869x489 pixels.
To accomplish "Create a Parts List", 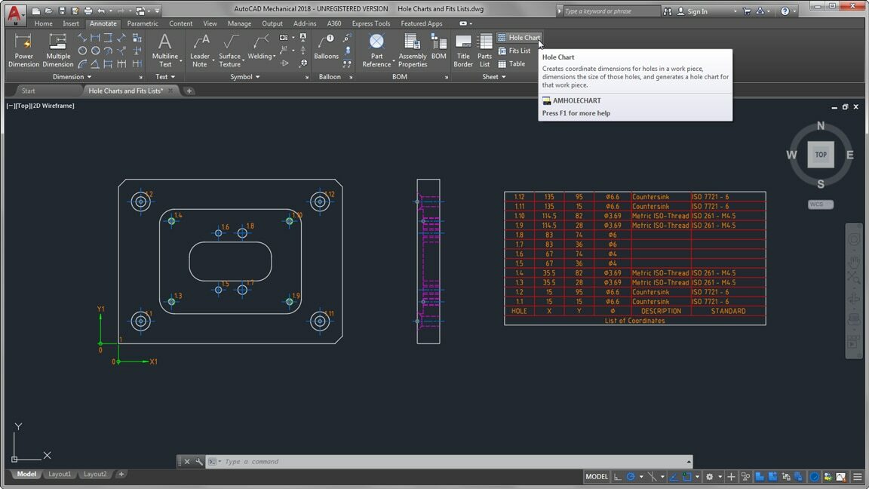I will pyautogui.click(x=485, y=51).
